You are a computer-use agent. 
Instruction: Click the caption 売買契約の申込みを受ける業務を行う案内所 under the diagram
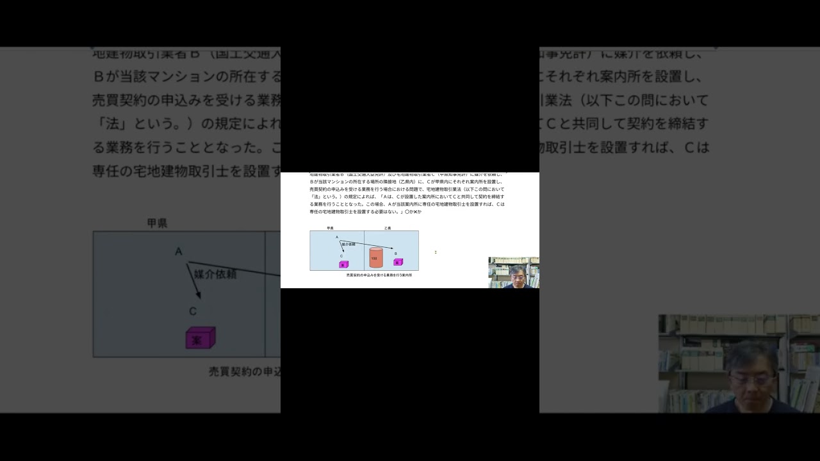[x=379, y=275]
